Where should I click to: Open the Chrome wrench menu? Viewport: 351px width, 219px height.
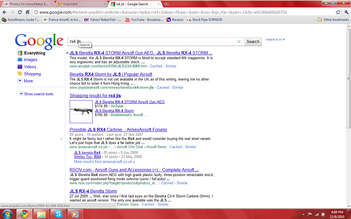coord(346,12)
